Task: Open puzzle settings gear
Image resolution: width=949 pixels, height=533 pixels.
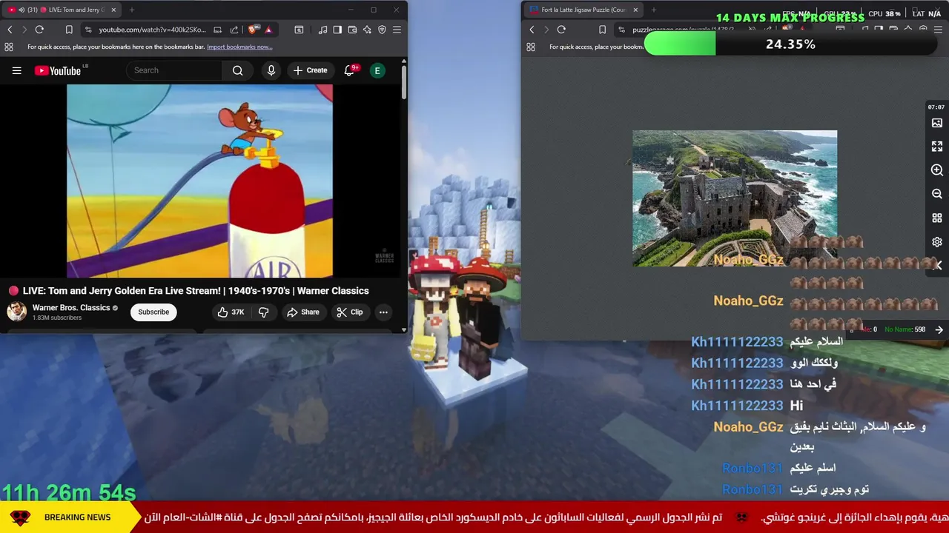Action: pyautogui.click(x=937, y=242)
